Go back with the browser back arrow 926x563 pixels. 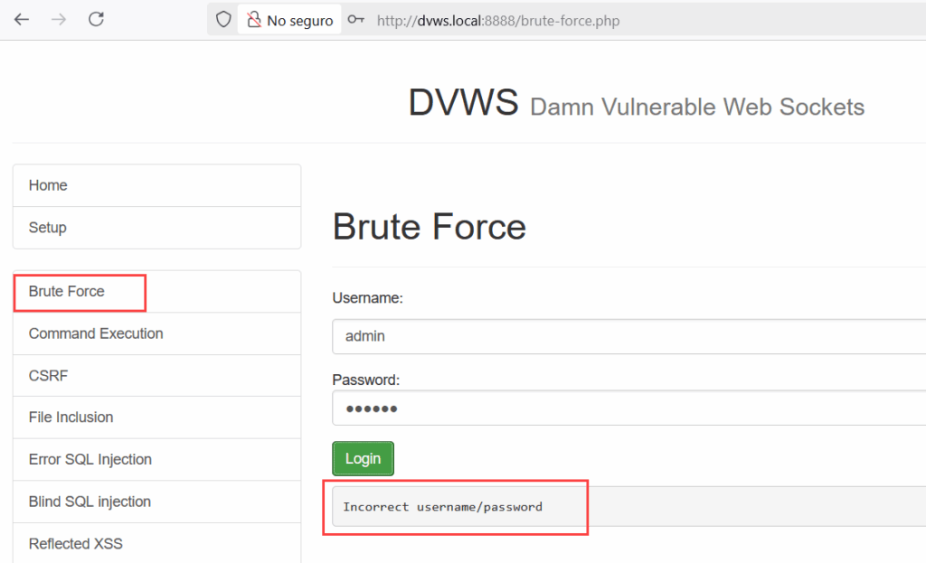(x=22, y=20)
